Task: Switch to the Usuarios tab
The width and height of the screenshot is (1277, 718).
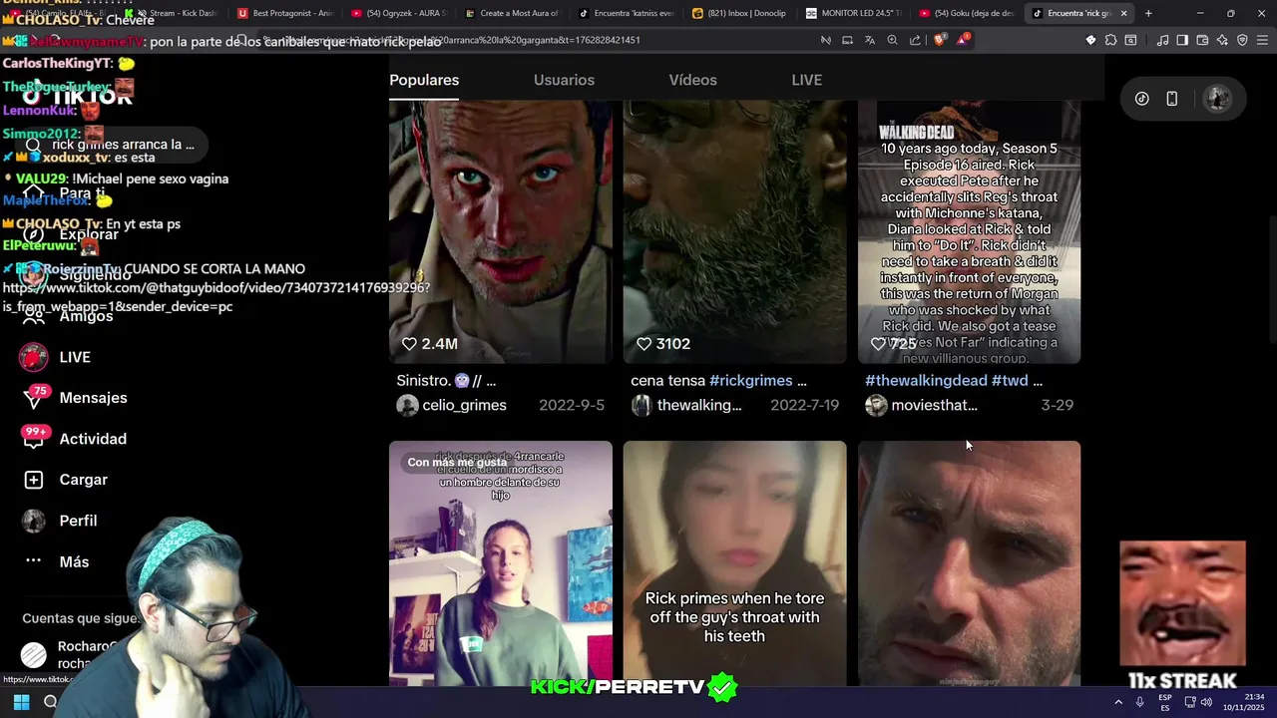Action: 564,80
